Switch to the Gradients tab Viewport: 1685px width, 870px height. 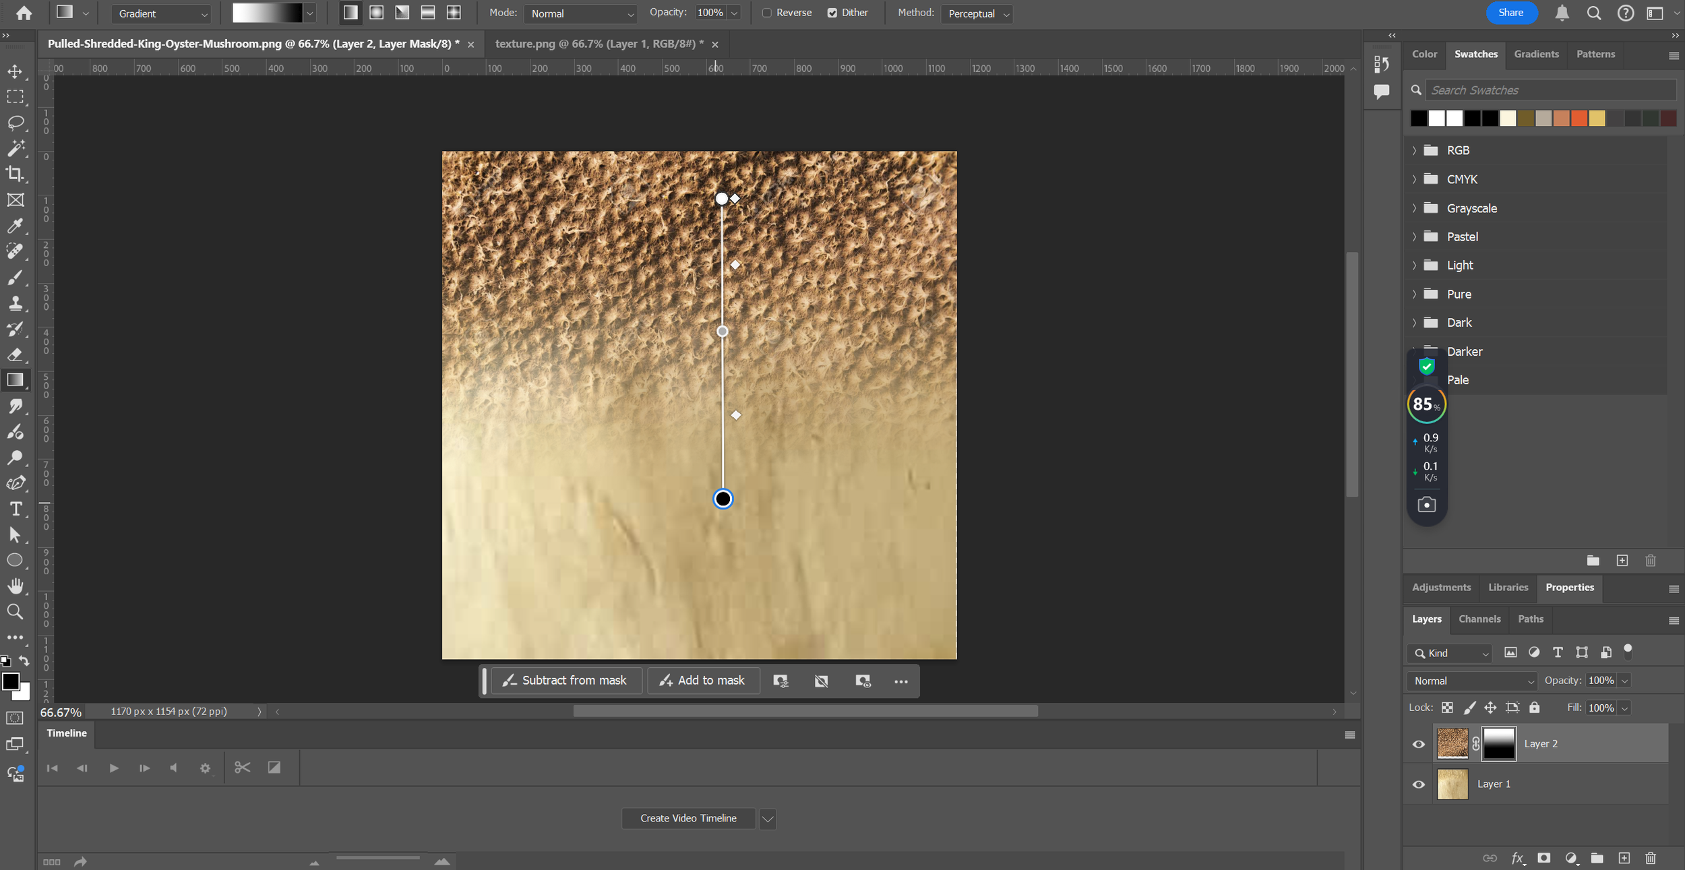click(x=1536, y=54)
